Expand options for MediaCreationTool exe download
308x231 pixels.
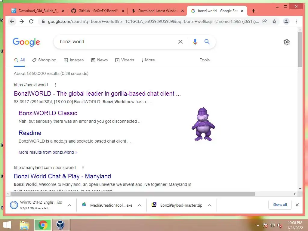point(140,205)
